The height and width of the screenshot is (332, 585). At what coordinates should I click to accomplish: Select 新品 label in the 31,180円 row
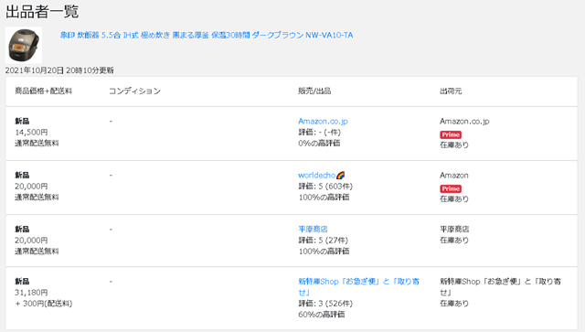[22, 282]
